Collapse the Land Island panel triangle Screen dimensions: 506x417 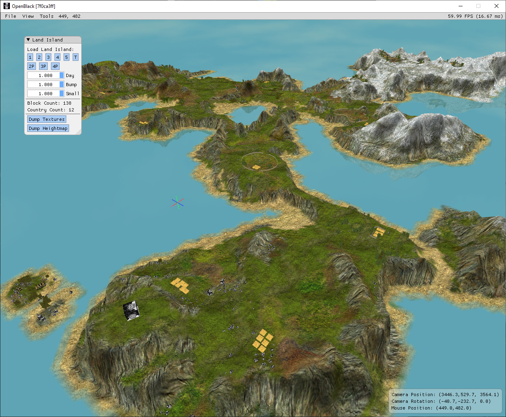pos(28,40)
